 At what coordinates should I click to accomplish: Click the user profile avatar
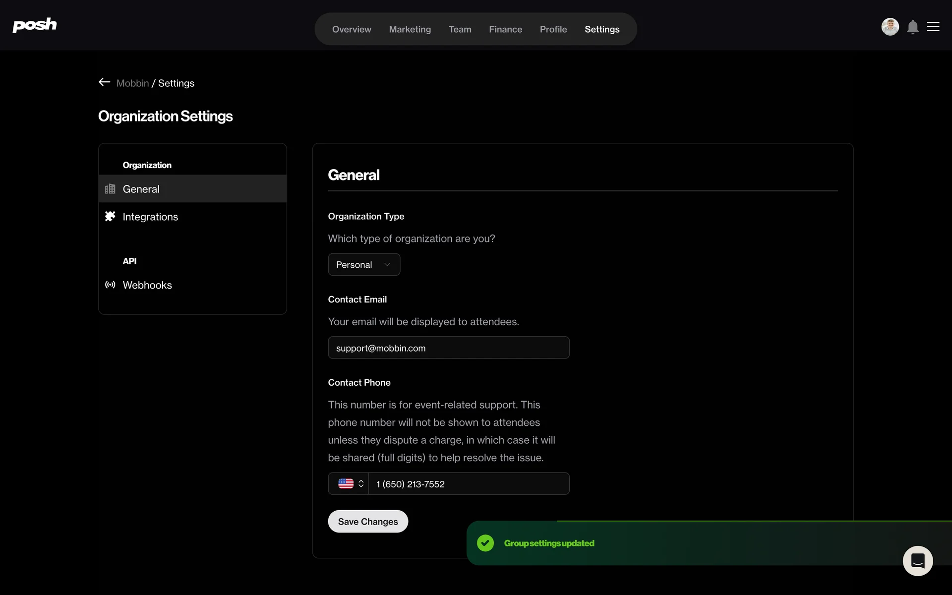coord(890,27)
